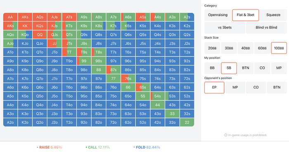Choose BTN as my position

pyautogui.click(x=246, y=68)
